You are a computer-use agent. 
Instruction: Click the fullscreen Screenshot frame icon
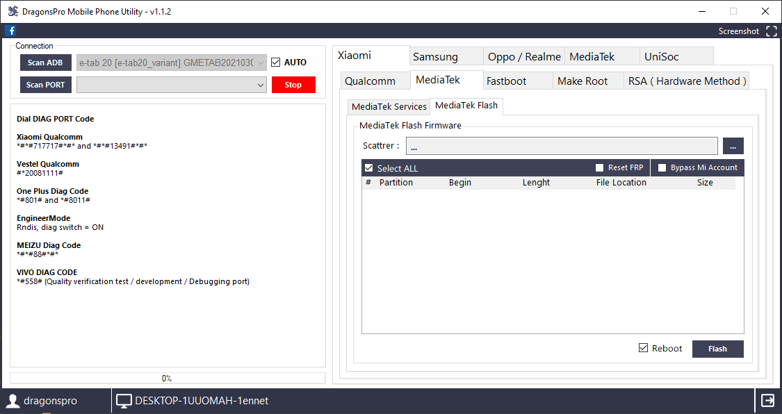pos(771,31)
